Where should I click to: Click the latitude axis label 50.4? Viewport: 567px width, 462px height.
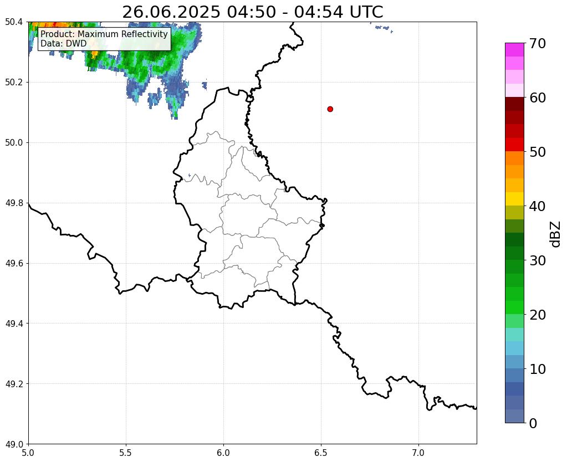(14, 22)
